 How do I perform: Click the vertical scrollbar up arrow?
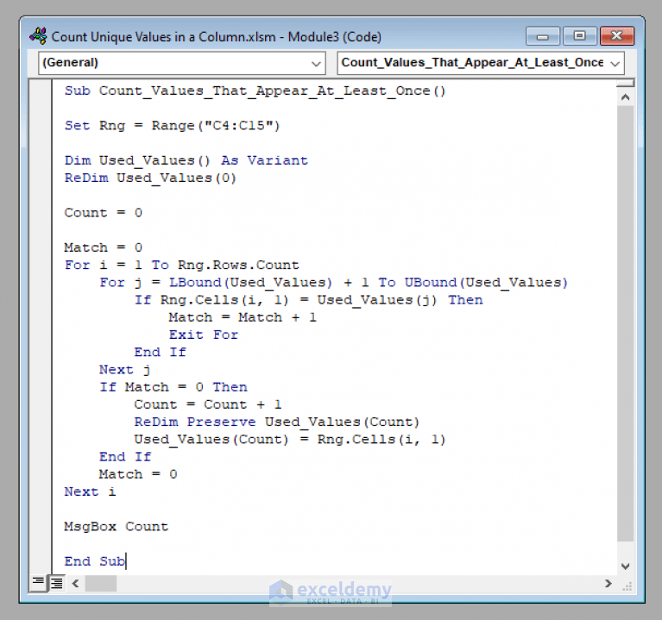[x=625, y=97]
